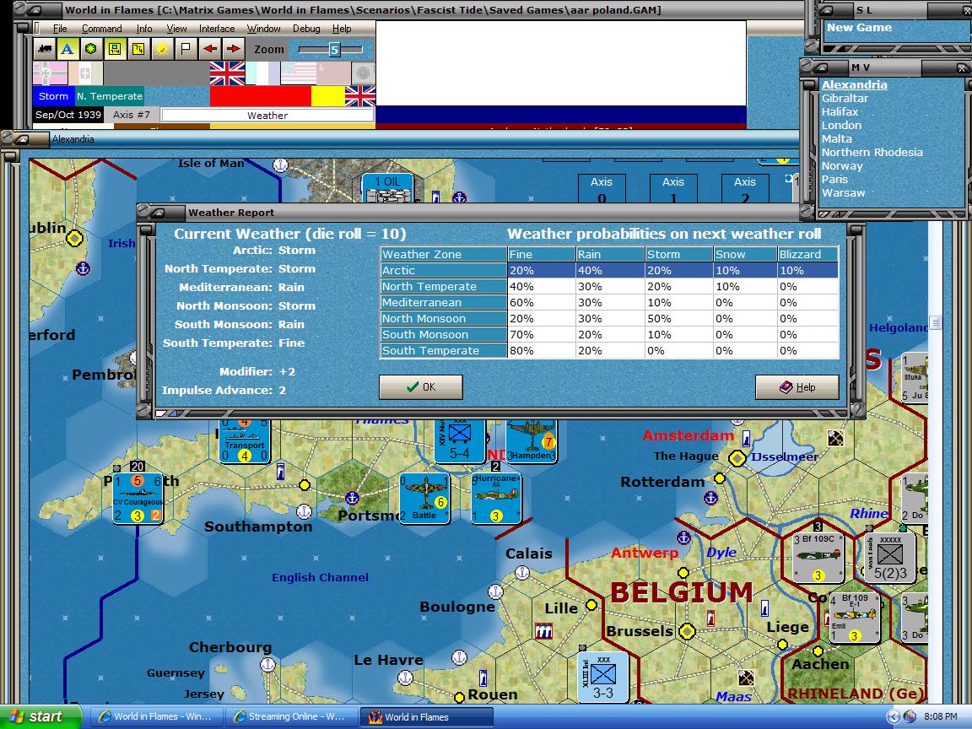Screen dimensions: 972x729
Task: Open the View menu
Action: click(176, 29)
